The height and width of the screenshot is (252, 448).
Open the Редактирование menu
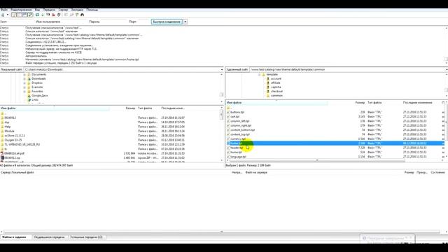pyautogui.click(x=21, y=10)
